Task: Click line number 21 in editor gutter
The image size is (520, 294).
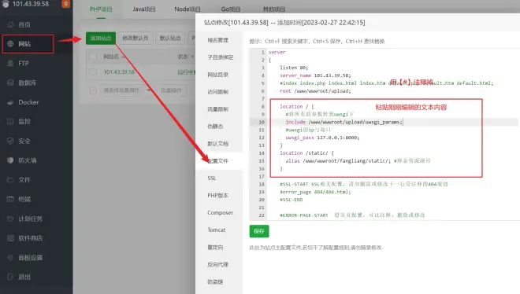Action: click(262, 208)
